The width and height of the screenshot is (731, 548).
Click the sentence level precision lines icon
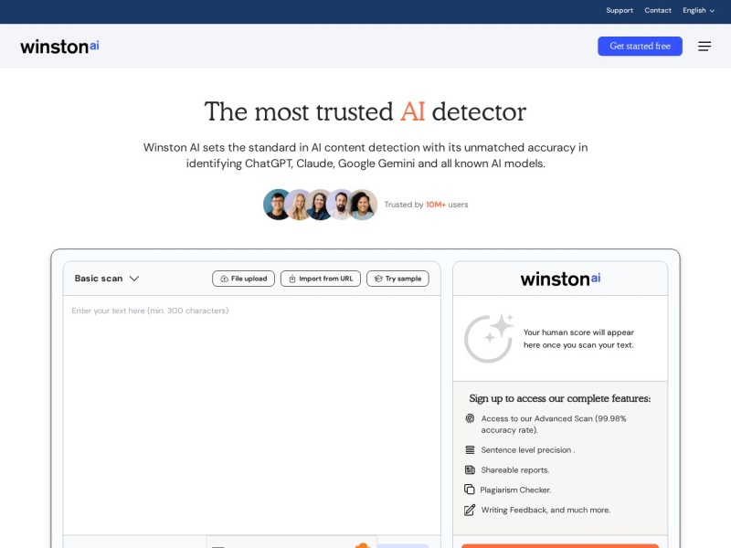[x=470, y=450]
